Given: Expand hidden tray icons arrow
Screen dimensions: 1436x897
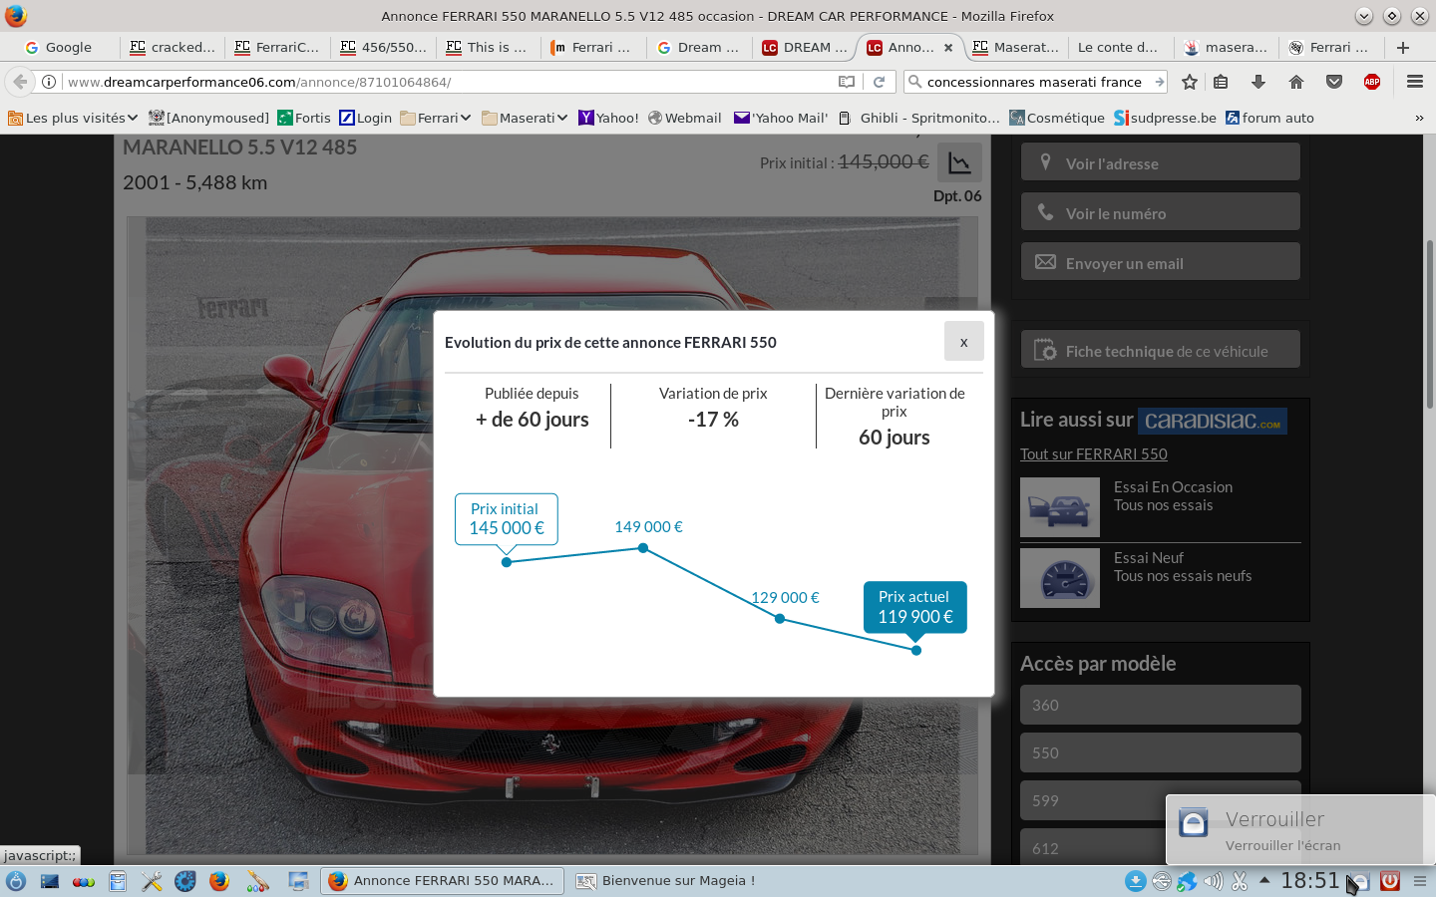Looking at the screenshot, I should click(1264, 880).
